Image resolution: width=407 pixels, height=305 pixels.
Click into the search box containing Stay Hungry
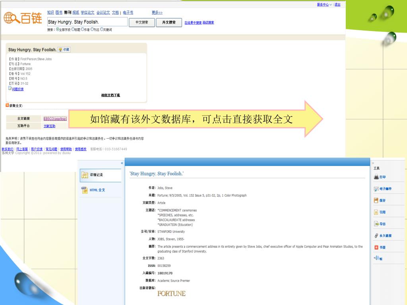point(87,22)
